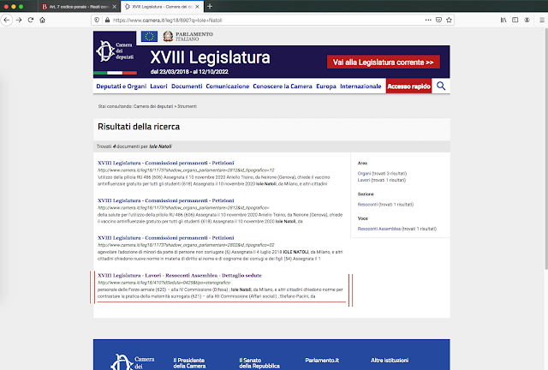Go forward with browser forward arrow
The image size is (548, 370).
coord(19,20)
